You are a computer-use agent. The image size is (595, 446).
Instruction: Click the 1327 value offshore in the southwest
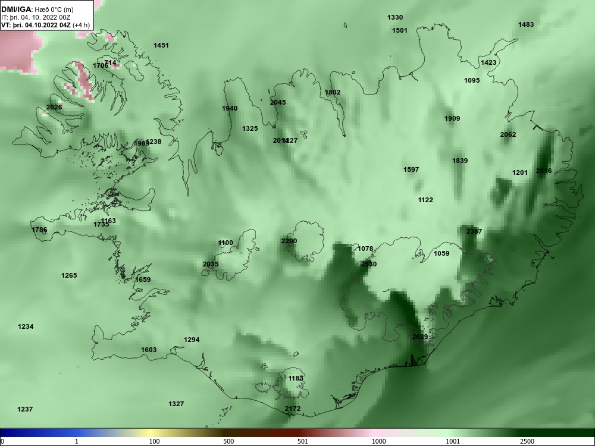176,404
